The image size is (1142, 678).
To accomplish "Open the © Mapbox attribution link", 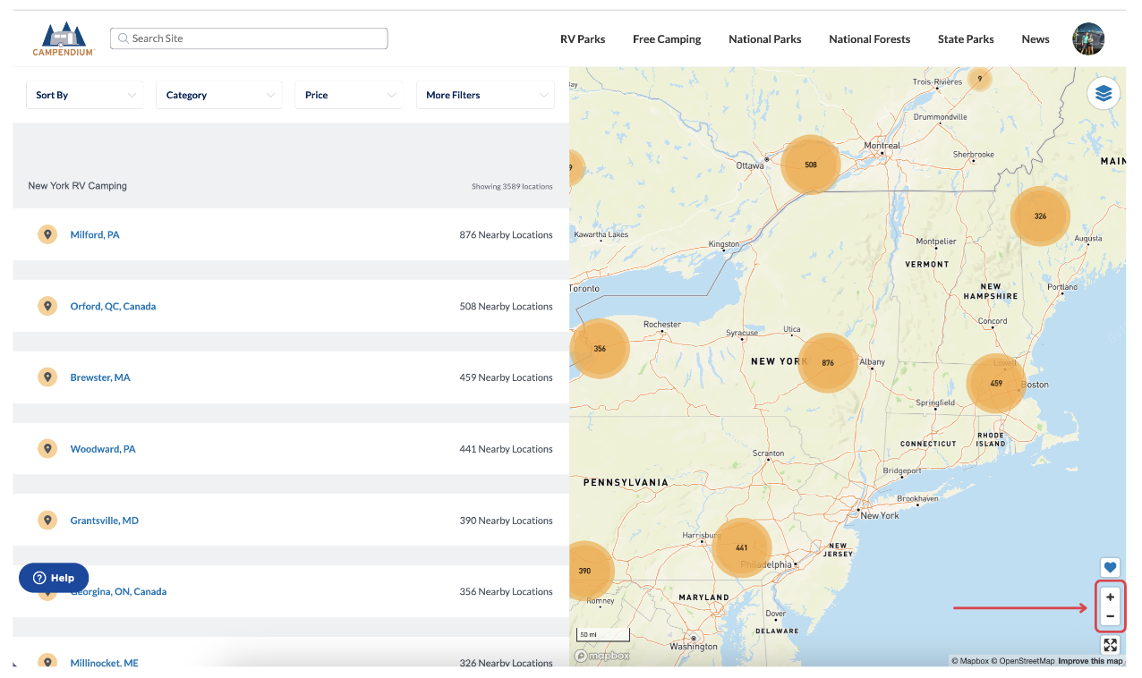I will pos(970,661).
